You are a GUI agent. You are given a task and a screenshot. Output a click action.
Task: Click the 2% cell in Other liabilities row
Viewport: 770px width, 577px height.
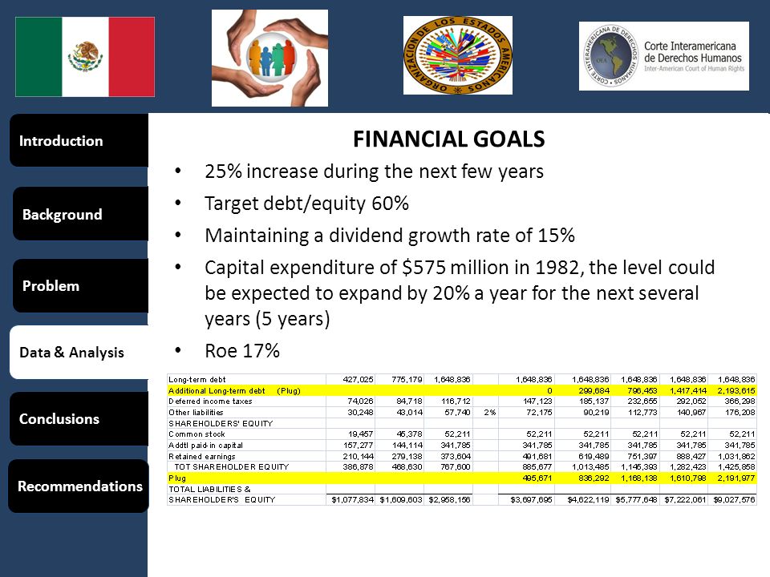[489, 412]
